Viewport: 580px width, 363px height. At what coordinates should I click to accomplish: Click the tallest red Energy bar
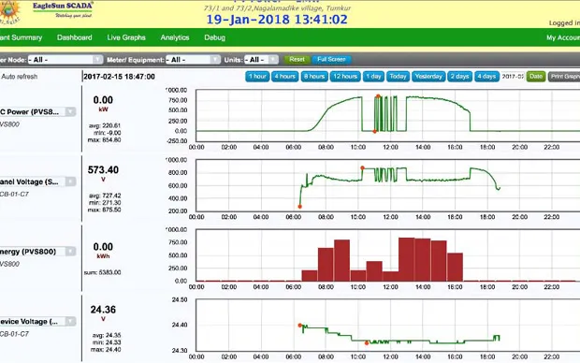[x=407, y=259]
